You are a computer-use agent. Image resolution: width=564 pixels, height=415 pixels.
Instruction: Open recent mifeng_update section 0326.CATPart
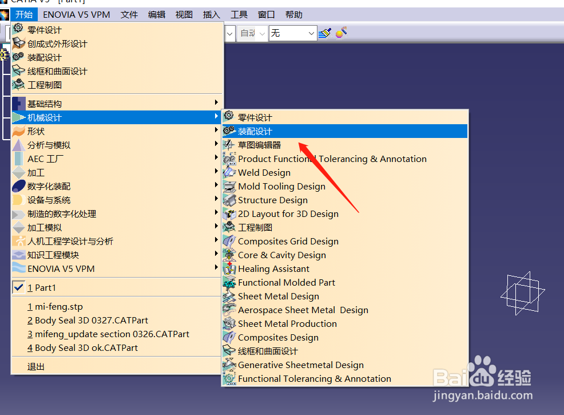click(x=116, y=334)
